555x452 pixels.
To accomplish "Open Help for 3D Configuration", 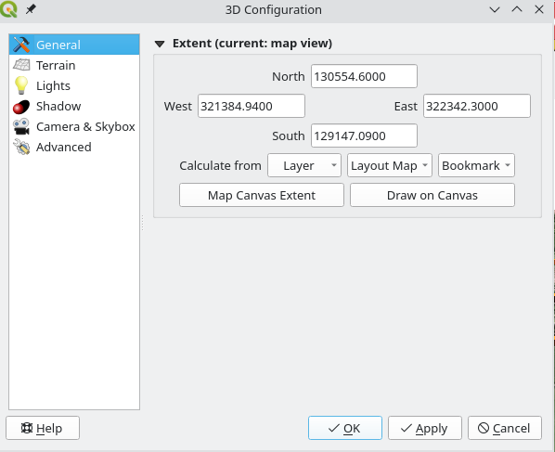I will [x=43, y=428].
